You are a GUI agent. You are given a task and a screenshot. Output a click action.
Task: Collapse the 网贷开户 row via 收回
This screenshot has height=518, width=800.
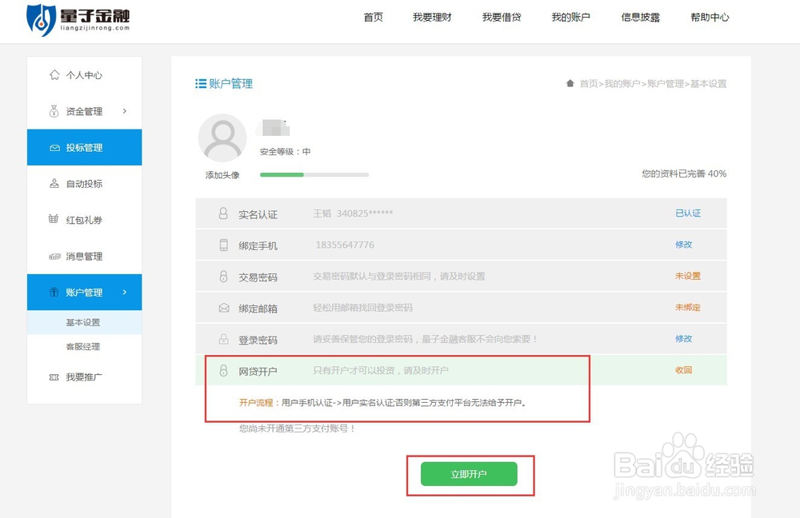[x=684, y=369]
